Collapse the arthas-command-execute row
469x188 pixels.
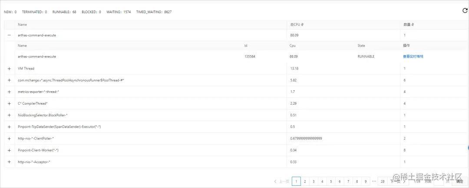[x=9, y=35]
